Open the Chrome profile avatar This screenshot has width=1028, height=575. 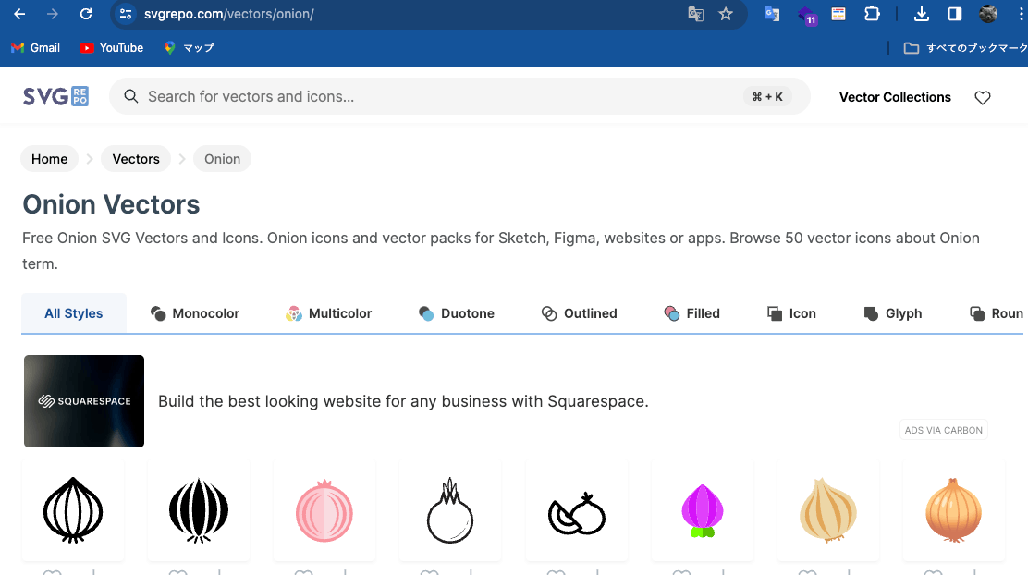tap(988, 14)
